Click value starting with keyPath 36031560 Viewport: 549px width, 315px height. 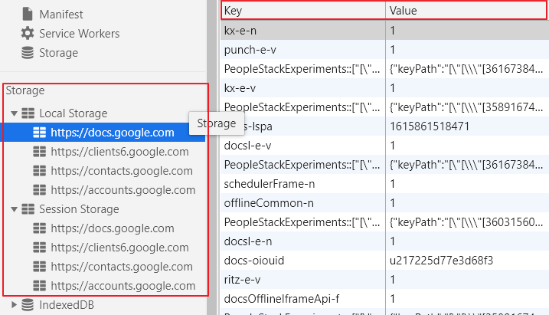[466, 222]
